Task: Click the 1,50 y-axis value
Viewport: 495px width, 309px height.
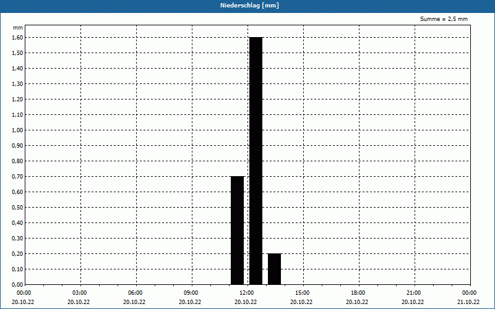Action: click(x=17, y=53)
